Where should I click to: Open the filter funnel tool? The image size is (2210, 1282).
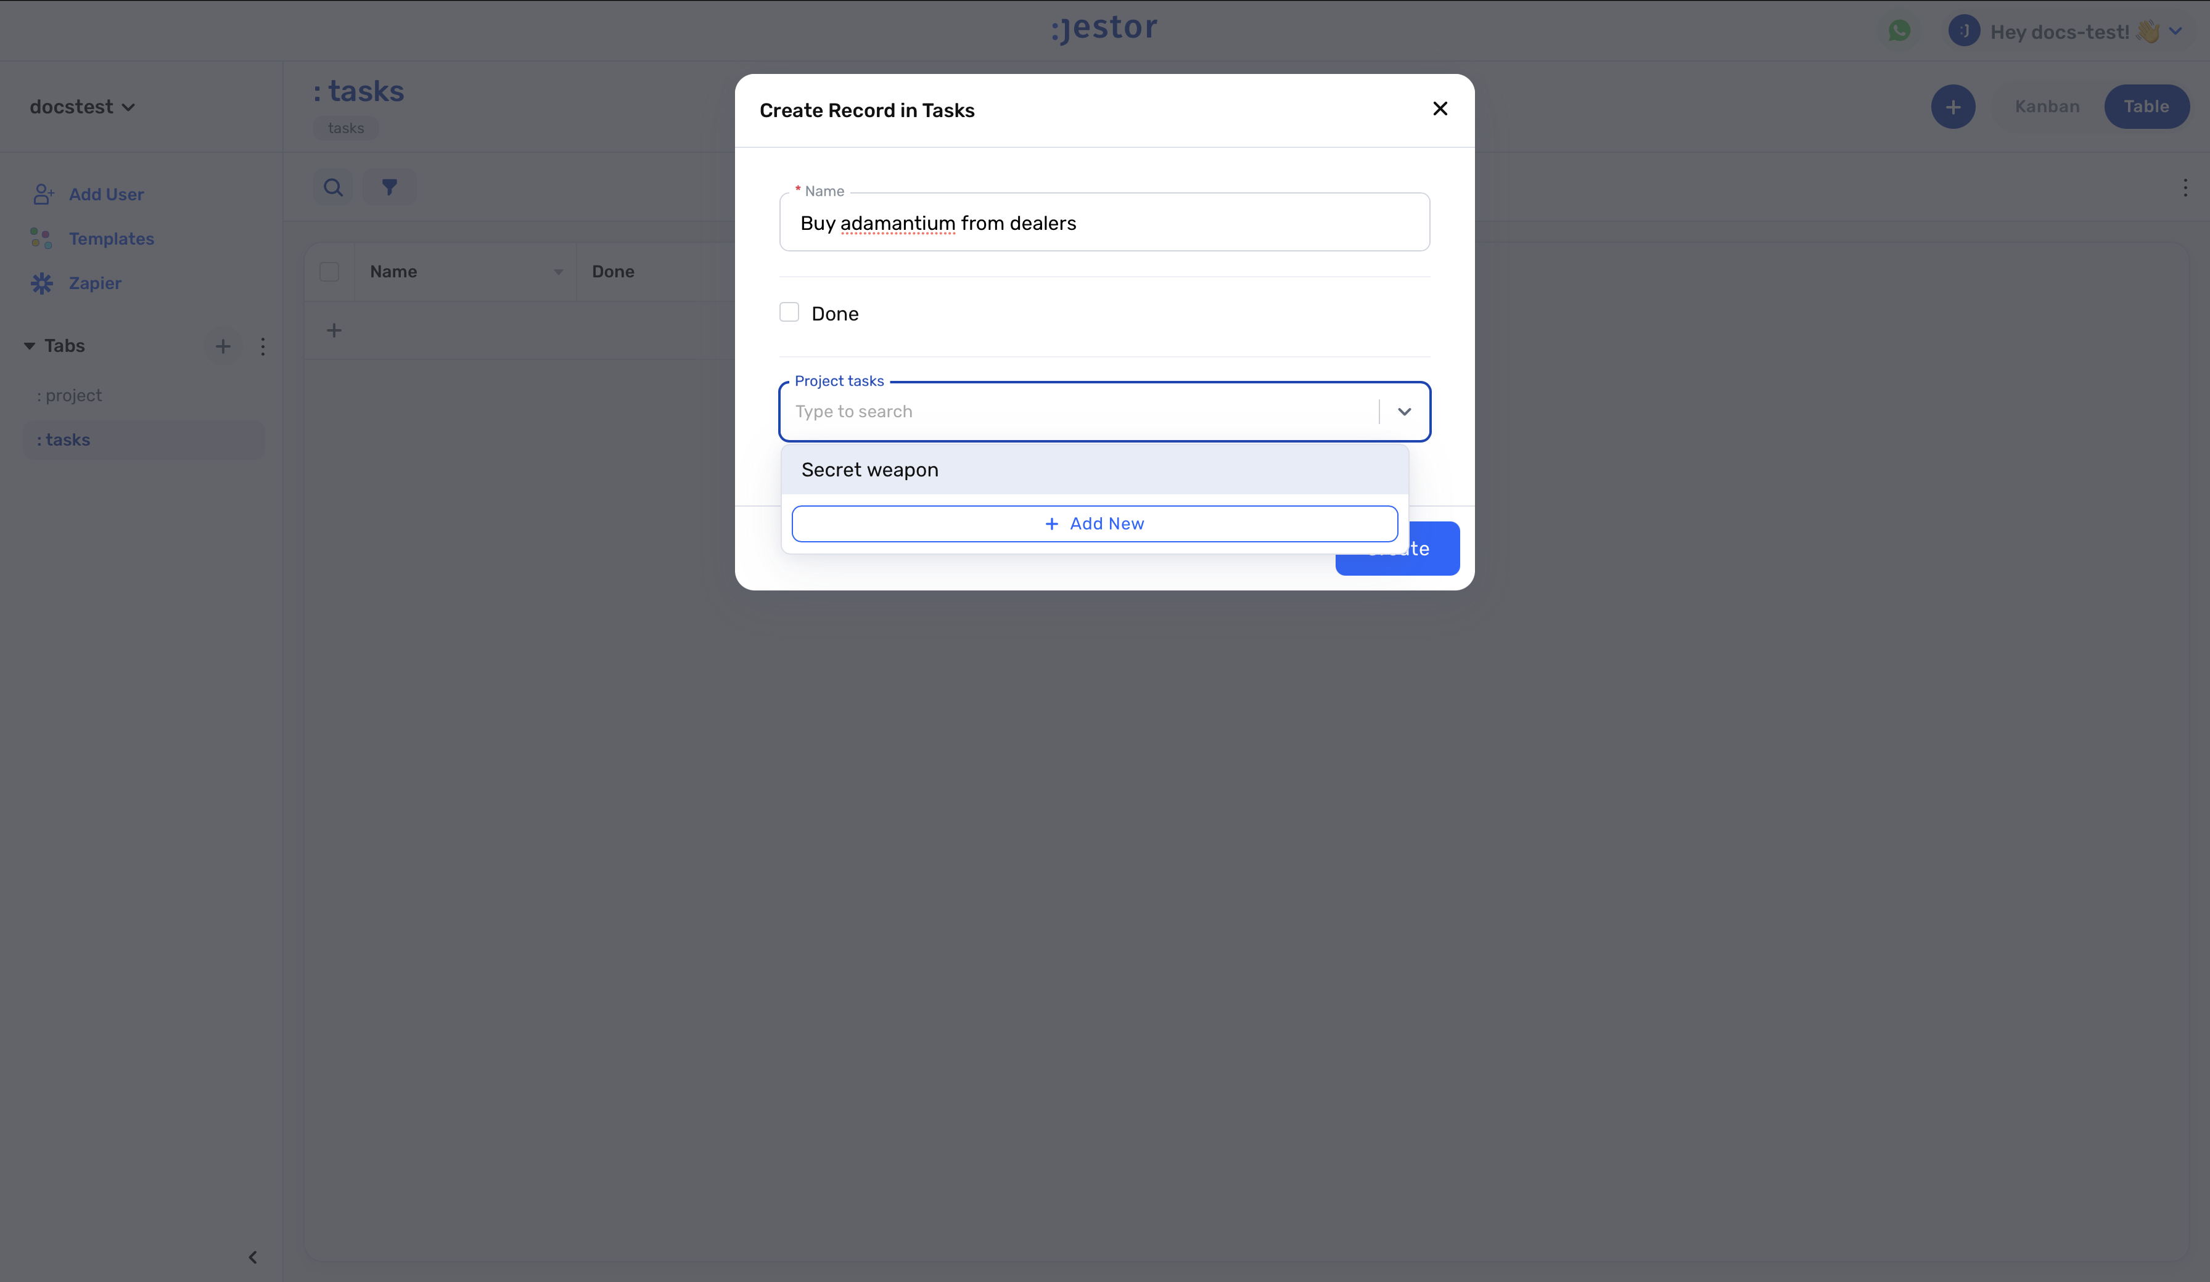(389, 187)
